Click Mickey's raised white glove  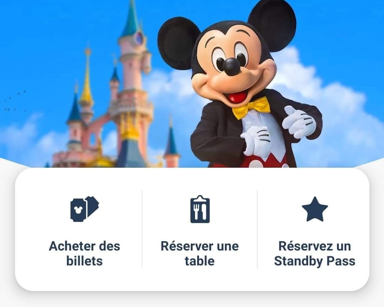click(299, 122)
